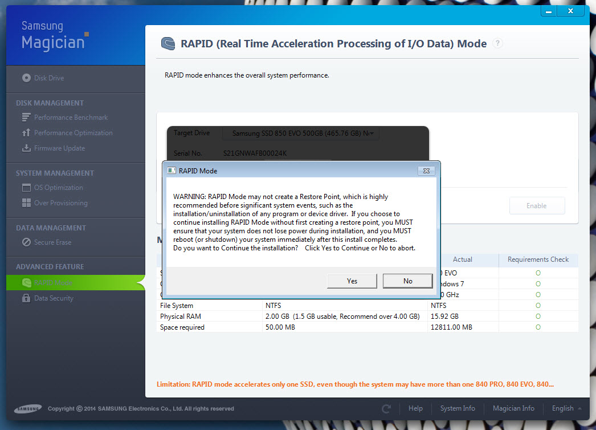
Task: Click the Physical RAM requirement check circle
Action: (538, 316)
